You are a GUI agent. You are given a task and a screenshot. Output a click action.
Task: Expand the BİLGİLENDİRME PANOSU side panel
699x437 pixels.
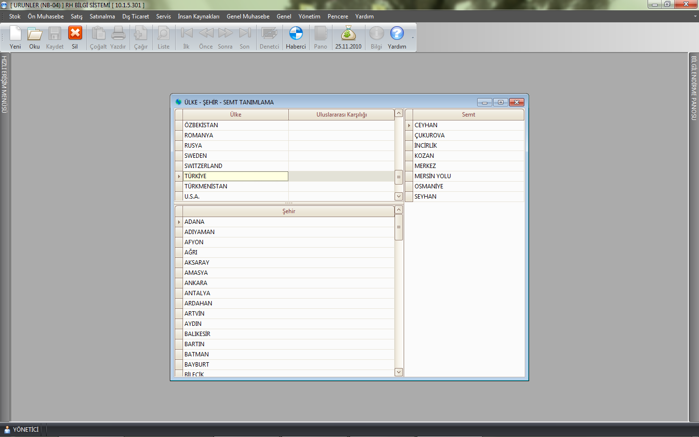(x=694, y=88)
